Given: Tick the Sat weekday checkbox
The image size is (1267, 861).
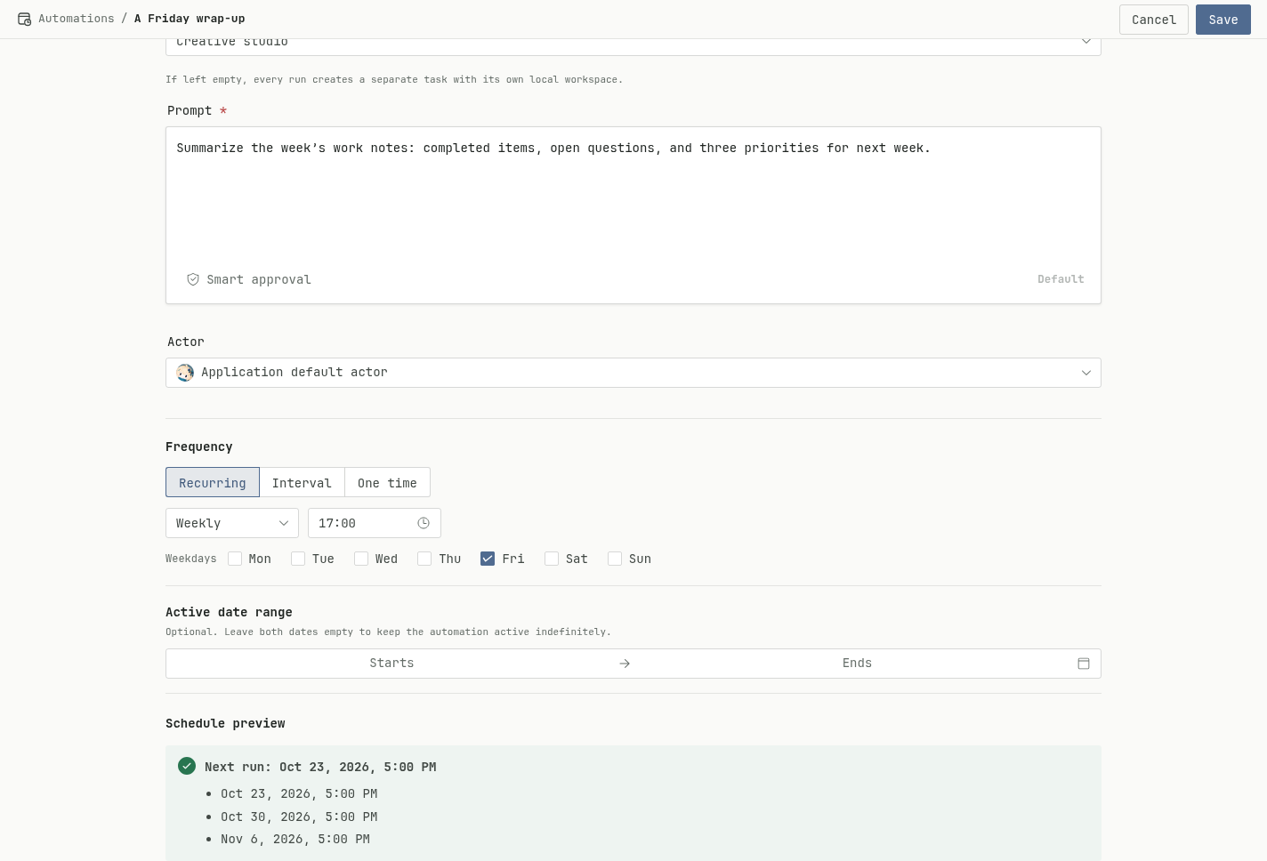Looking at the screenshot, I should tap(552, 559).
